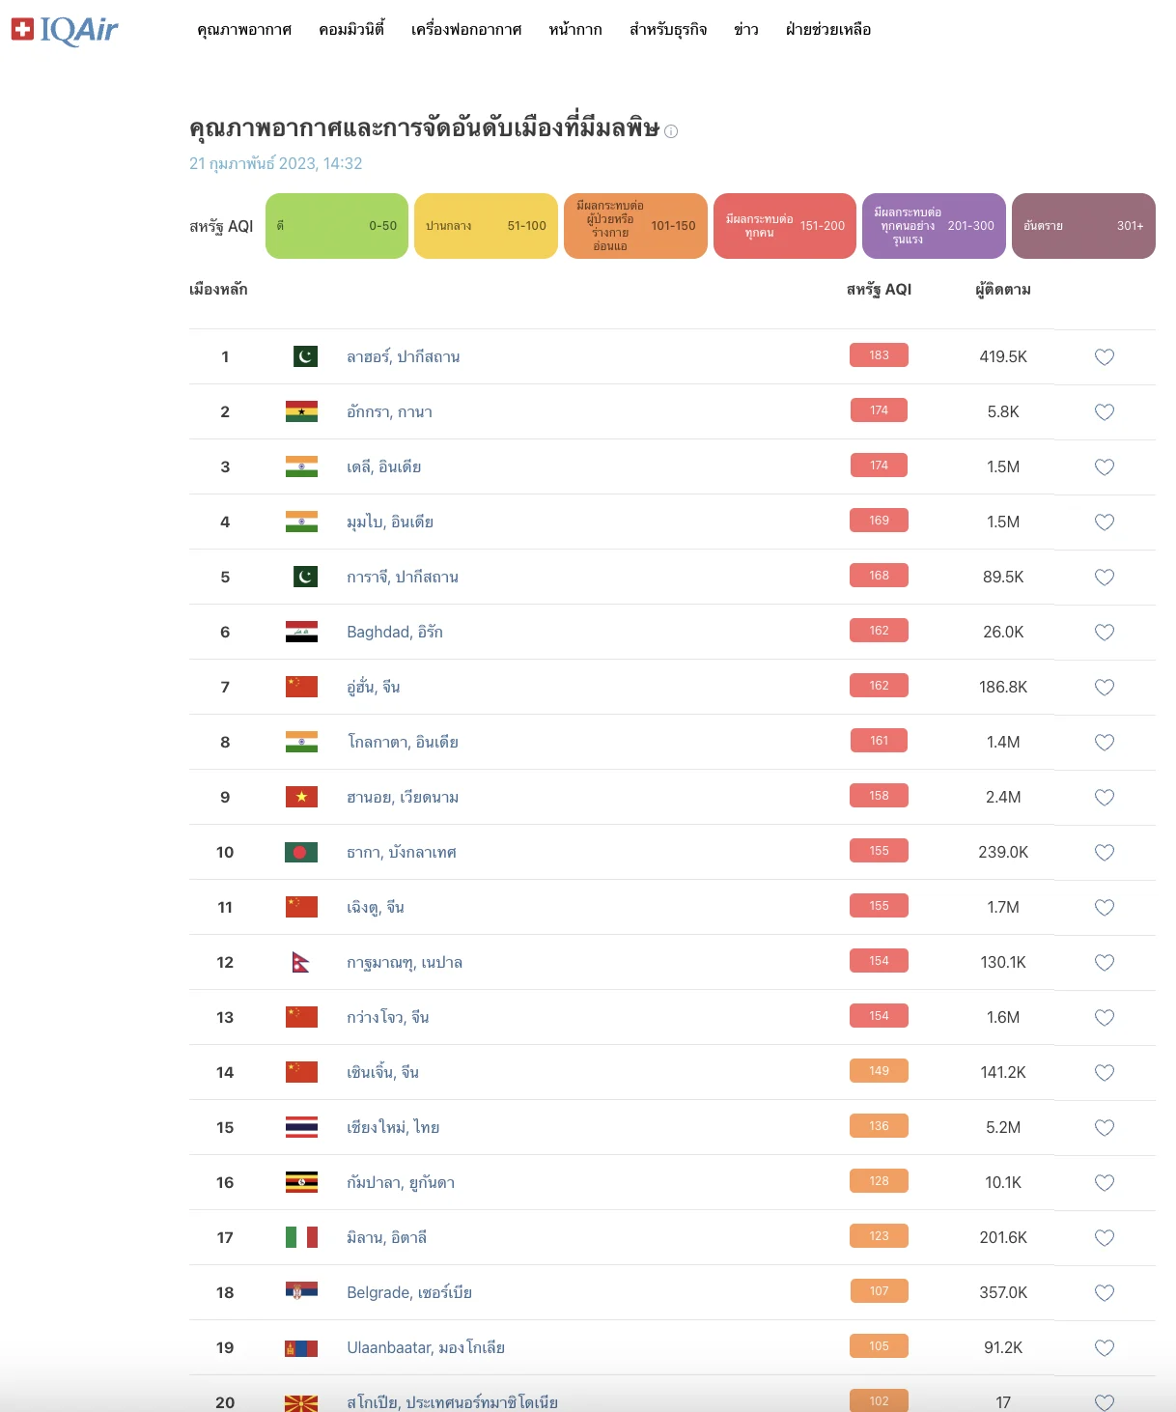
Task: Favorite Lahore using its heart icon
Action: [1105, 357]
